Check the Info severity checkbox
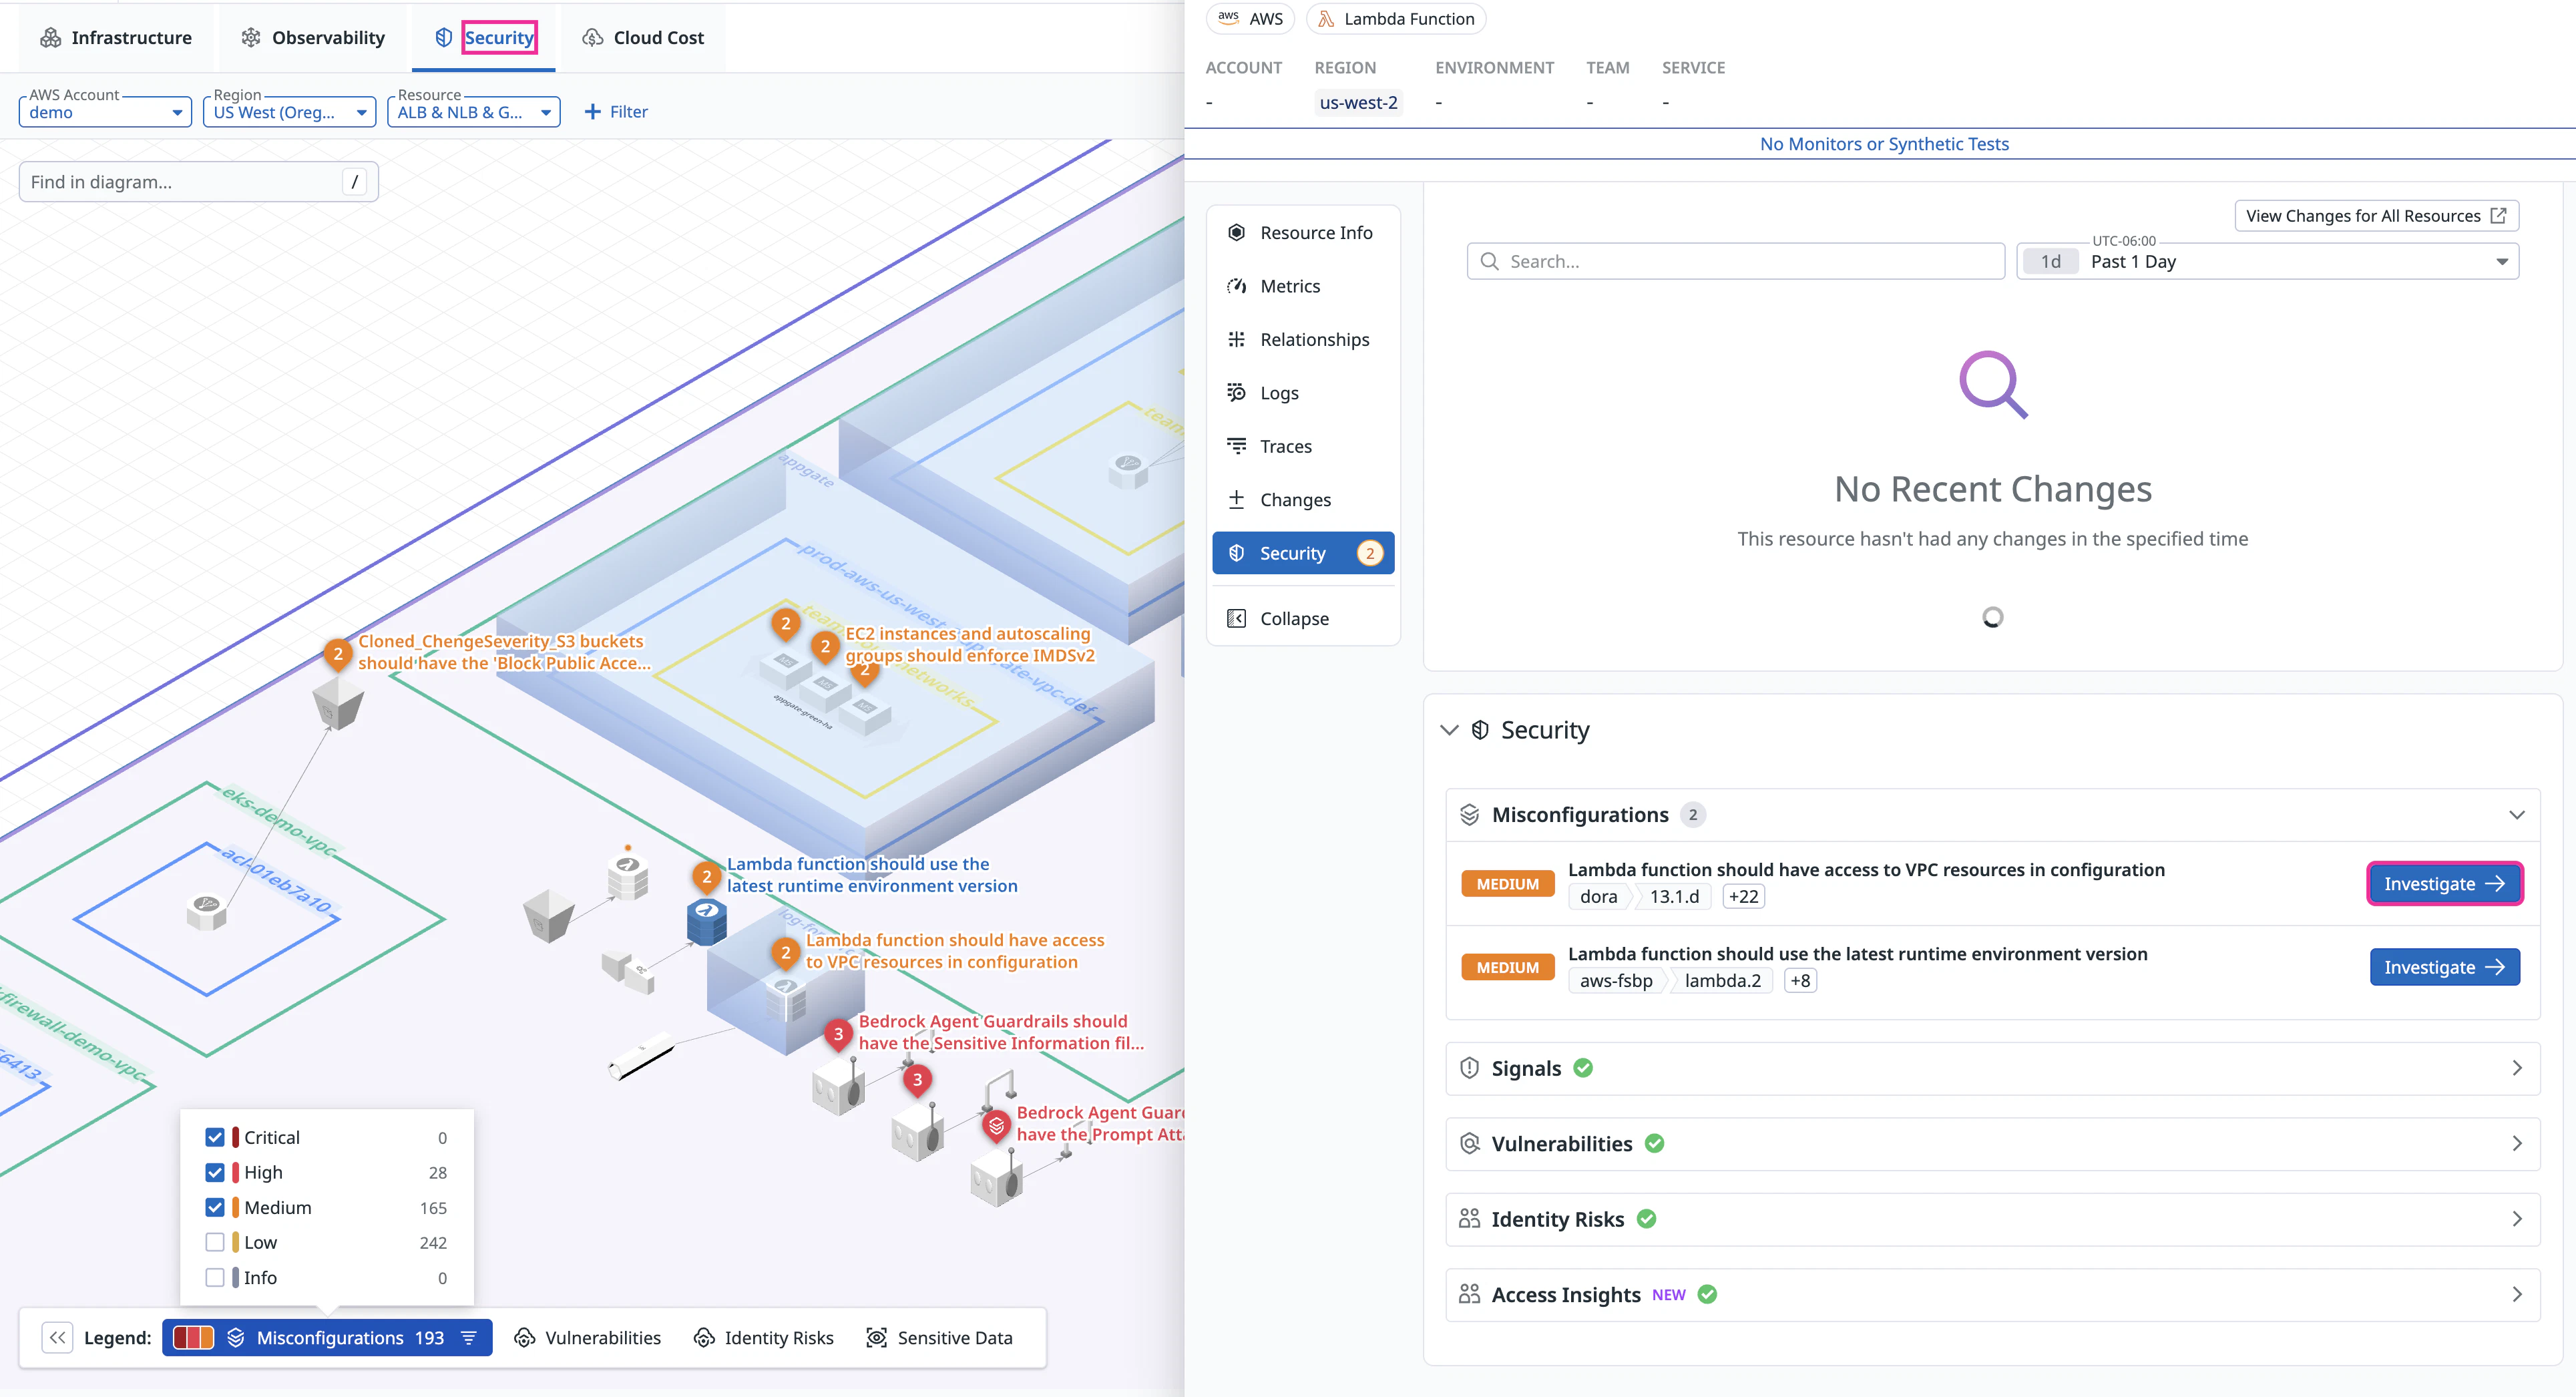Image resolution: width=2576 pixels, height=1397 pixels. (x=215, y=1278)
